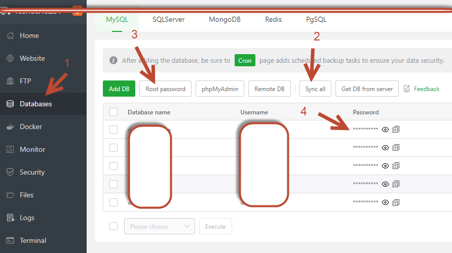Click the green Cron button
The width and height of the screenshot is (452, 253).
pos(245,60)
